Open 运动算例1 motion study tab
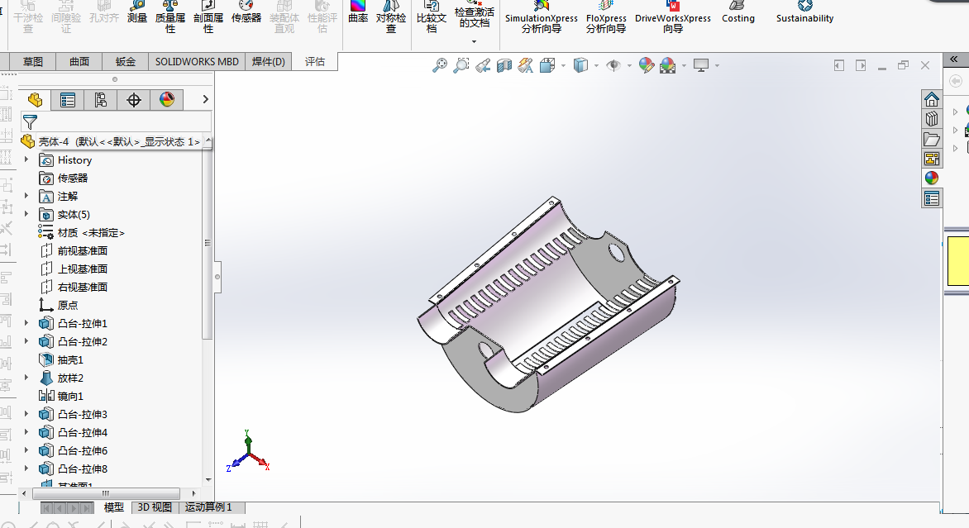Viewport: 969px width, 528px height. 209,507
